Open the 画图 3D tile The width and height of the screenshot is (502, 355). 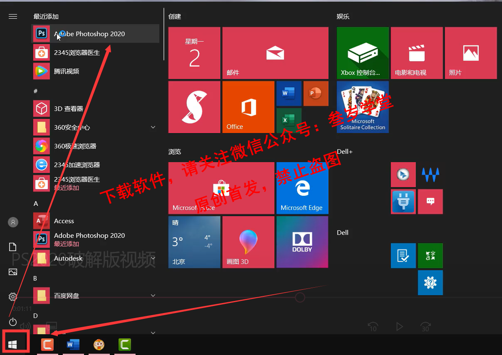tap(248, 242)
